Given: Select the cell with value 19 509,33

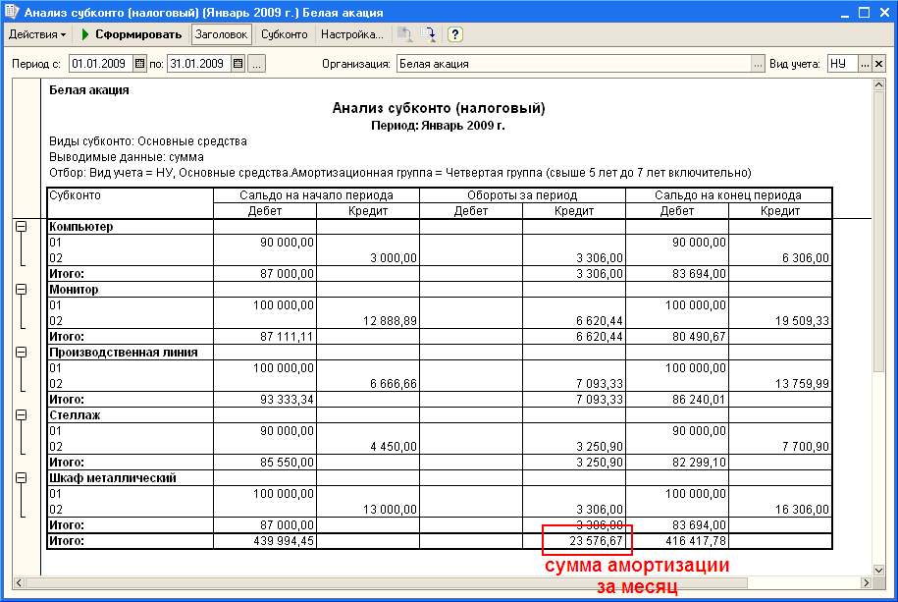Looking at the screenshot, I should [780, 321].
